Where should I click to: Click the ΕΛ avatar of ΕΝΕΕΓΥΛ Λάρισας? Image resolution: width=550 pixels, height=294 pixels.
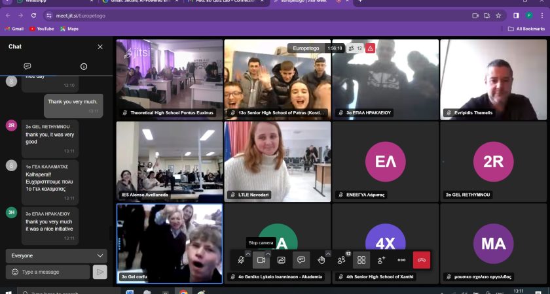386,162
